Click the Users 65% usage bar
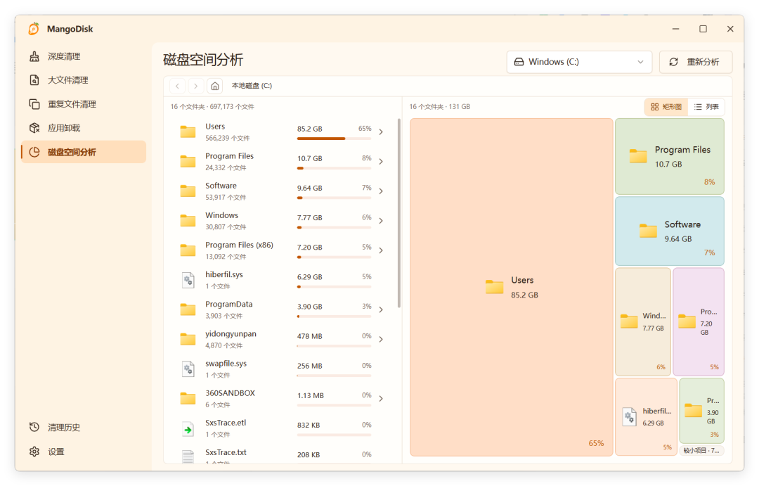Screen dimensions: 759x486 point(334,139)
